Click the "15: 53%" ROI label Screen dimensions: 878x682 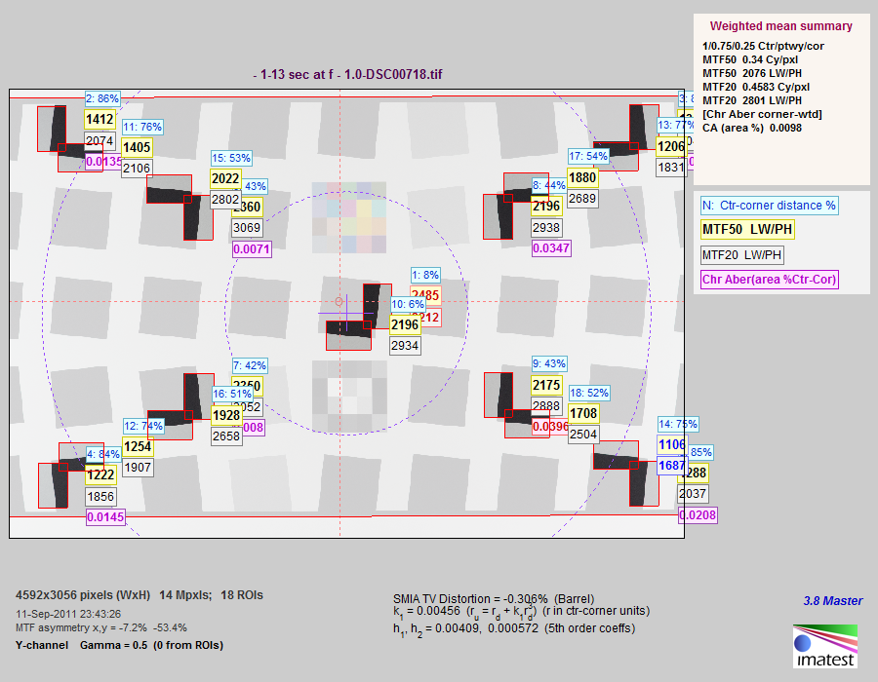coord(231,158)
